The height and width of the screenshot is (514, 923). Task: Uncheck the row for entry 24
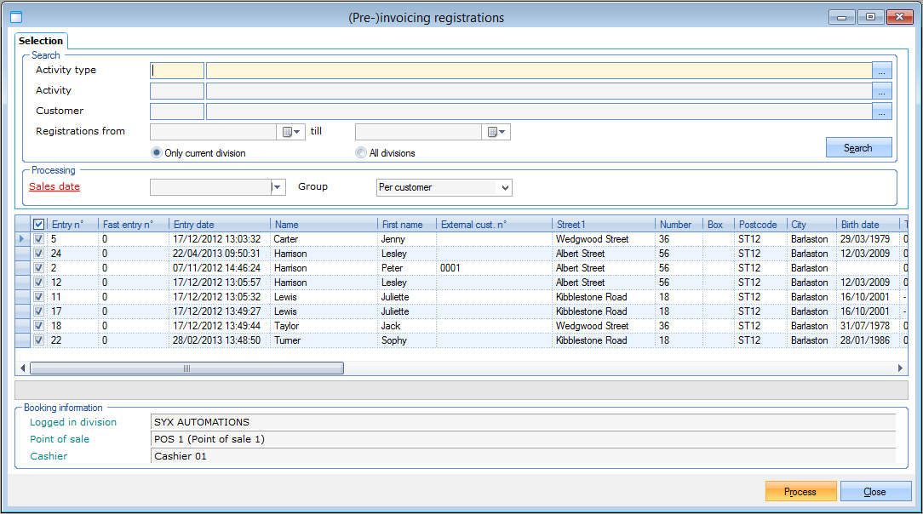pos(38,254)
